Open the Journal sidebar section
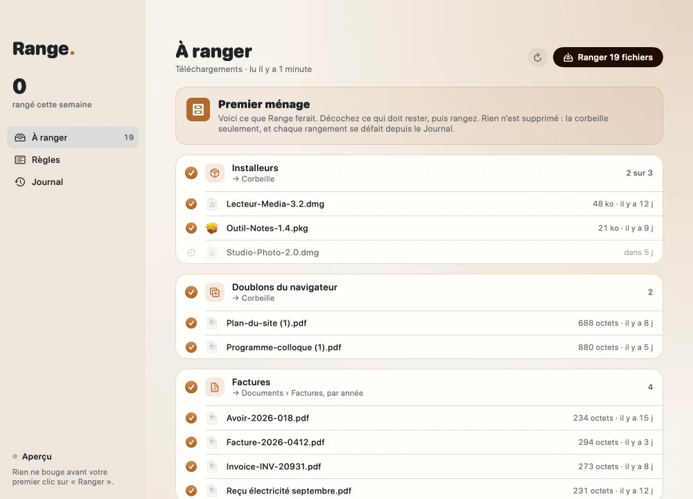693x499 pixels. (73, 182)
